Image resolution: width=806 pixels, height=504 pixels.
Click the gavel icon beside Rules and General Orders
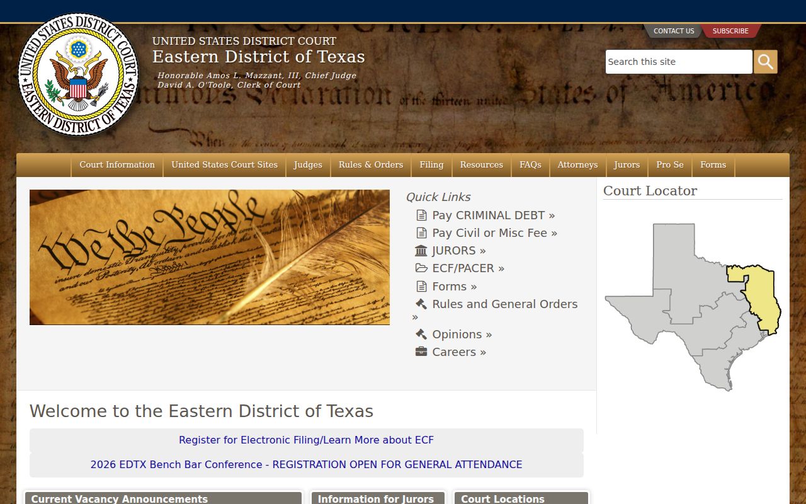coord(421,304)
